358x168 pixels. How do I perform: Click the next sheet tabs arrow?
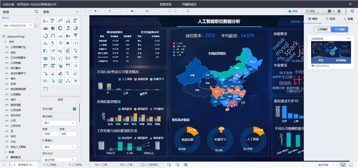pyautogui.click(x=9, y=165)
